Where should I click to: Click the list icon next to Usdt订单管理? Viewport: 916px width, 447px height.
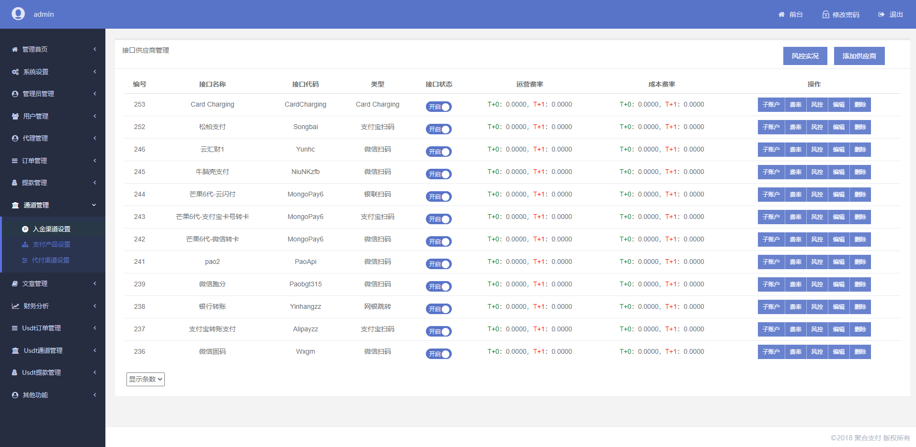tap(15, 328)
